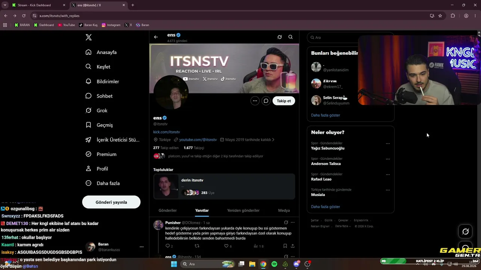The image size is (481, 270).
Task: Click the profile message button
Action: tap(266, 101)
